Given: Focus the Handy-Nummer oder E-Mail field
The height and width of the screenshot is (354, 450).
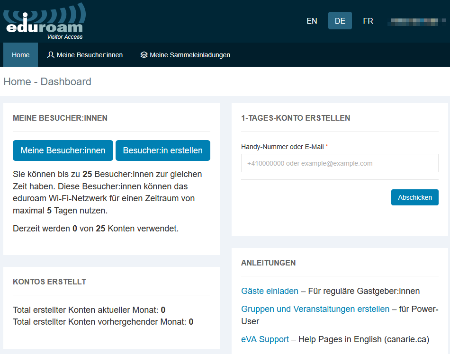Looking at the screenshot, I should (x=340, y=163).
